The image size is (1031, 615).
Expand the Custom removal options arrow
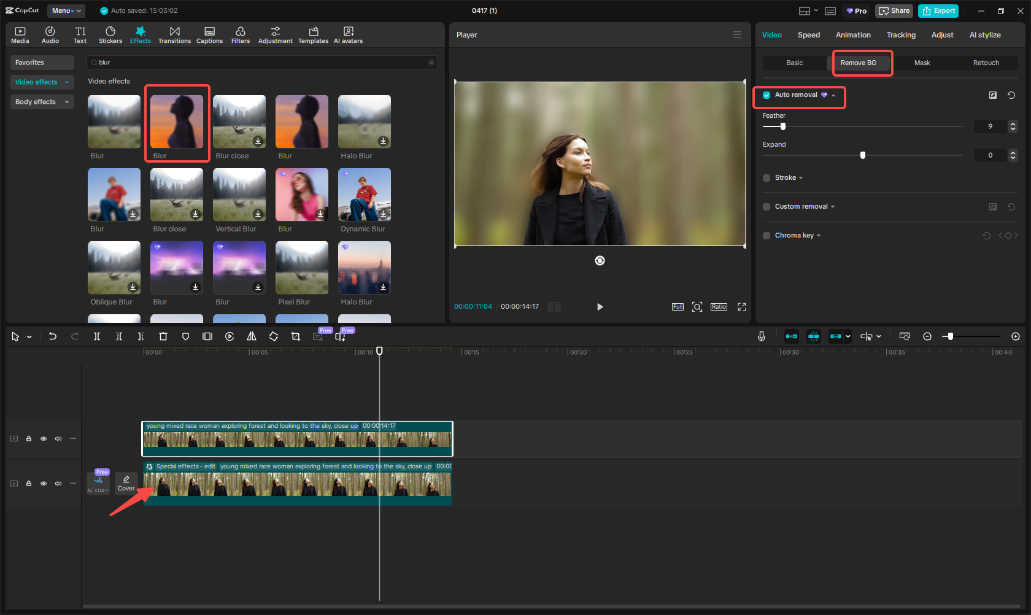point(833,207)
